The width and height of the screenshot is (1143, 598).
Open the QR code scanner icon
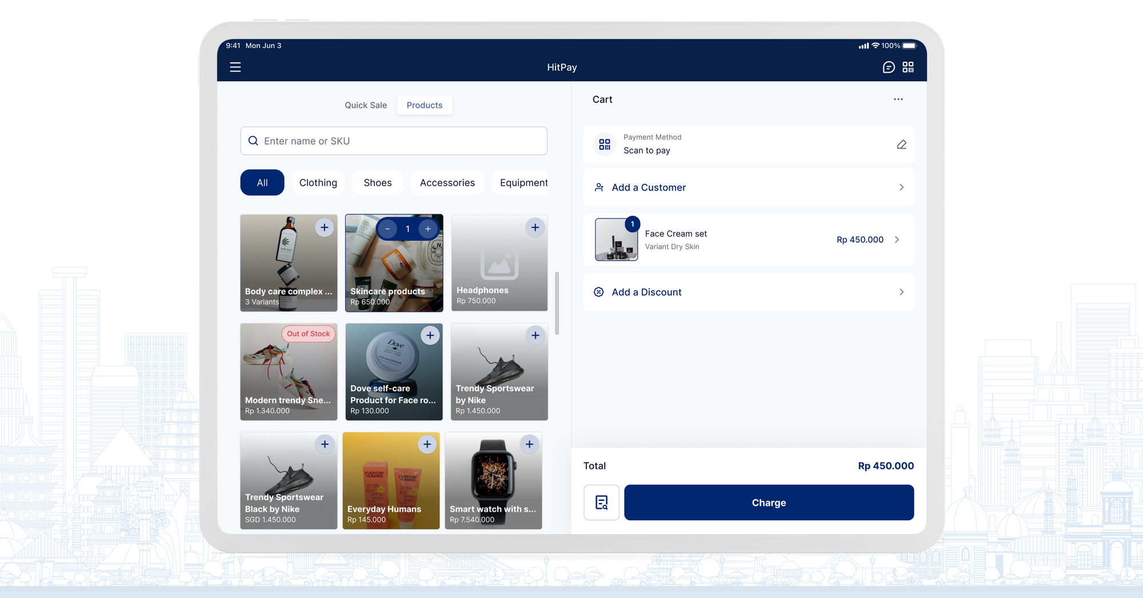[908, 67]
